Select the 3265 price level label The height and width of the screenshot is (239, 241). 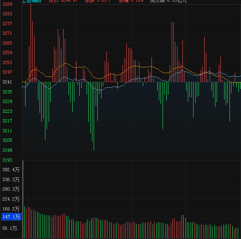point(7,43)
